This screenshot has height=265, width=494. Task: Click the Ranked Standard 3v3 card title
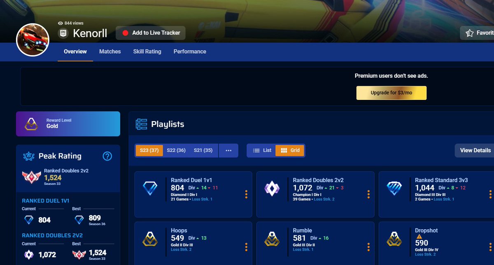[441, 180]
